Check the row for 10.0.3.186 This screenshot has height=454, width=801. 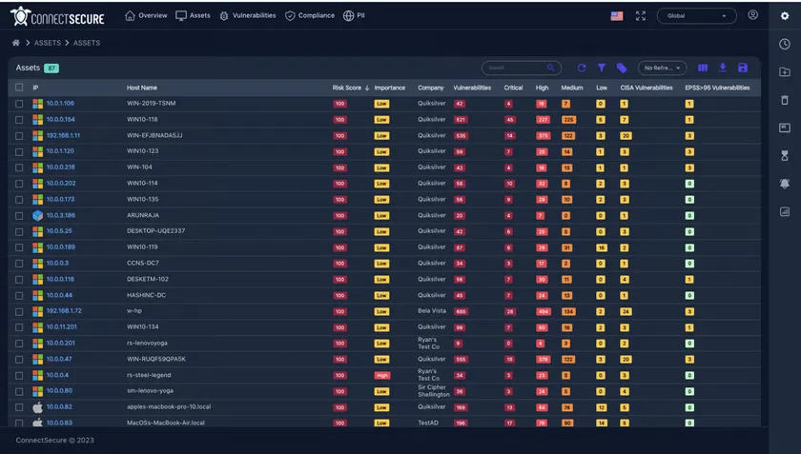(19, 216)
